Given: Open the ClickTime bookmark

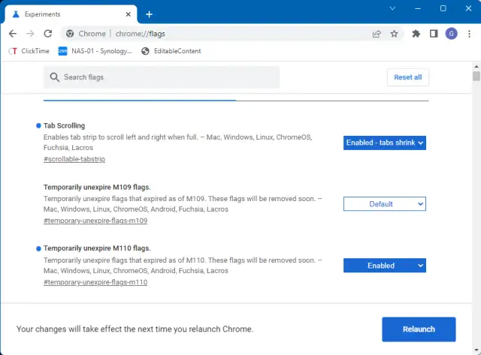Looking at the screenshot, I should [x=29, y=51].
